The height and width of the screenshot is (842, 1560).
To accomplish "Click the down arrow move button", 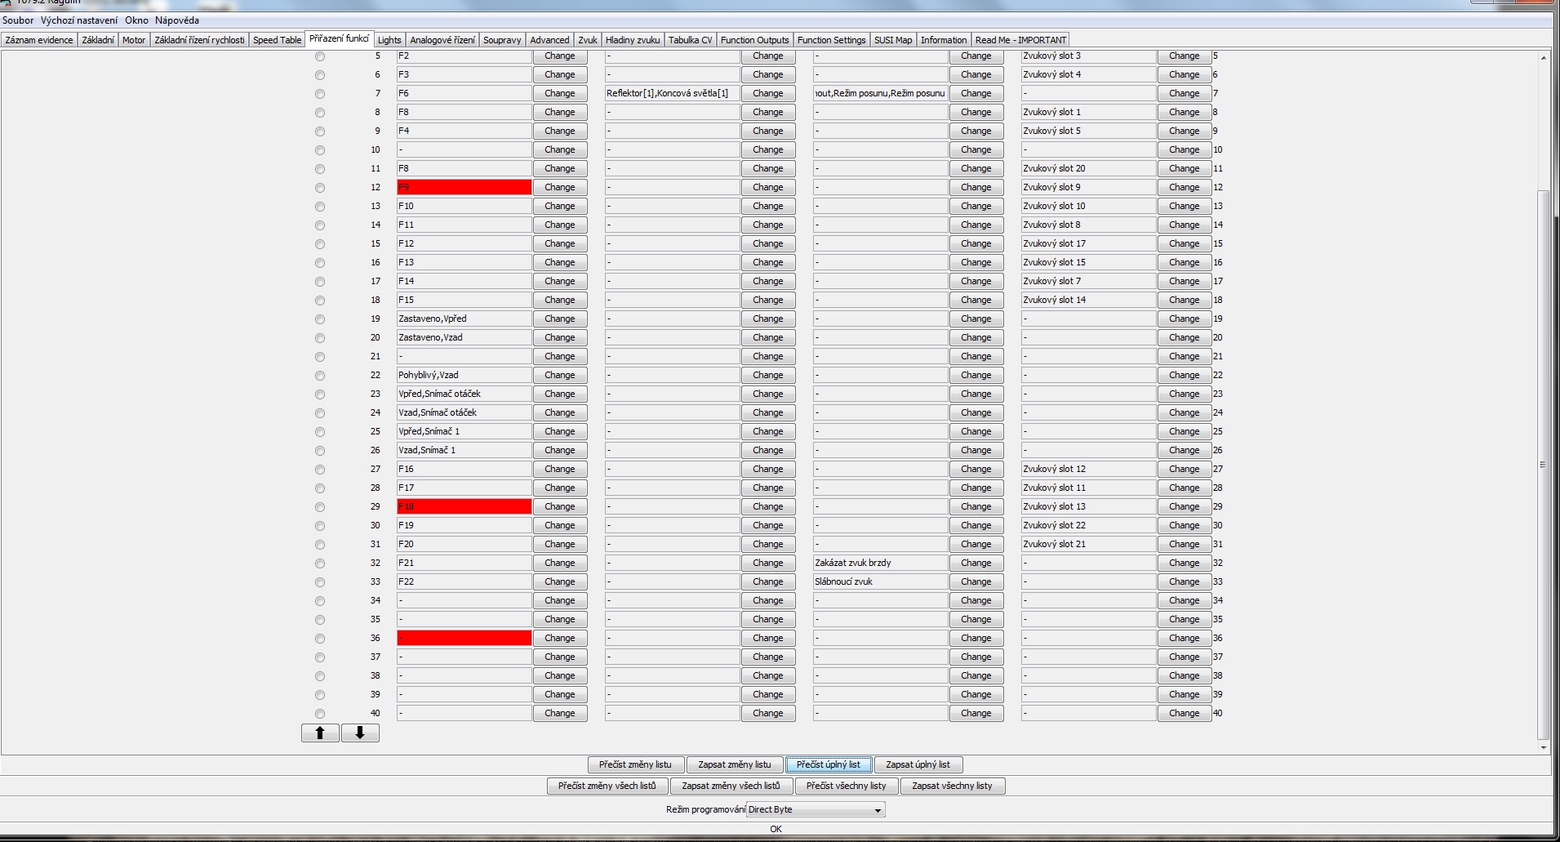I will click(x=360, y=733).
